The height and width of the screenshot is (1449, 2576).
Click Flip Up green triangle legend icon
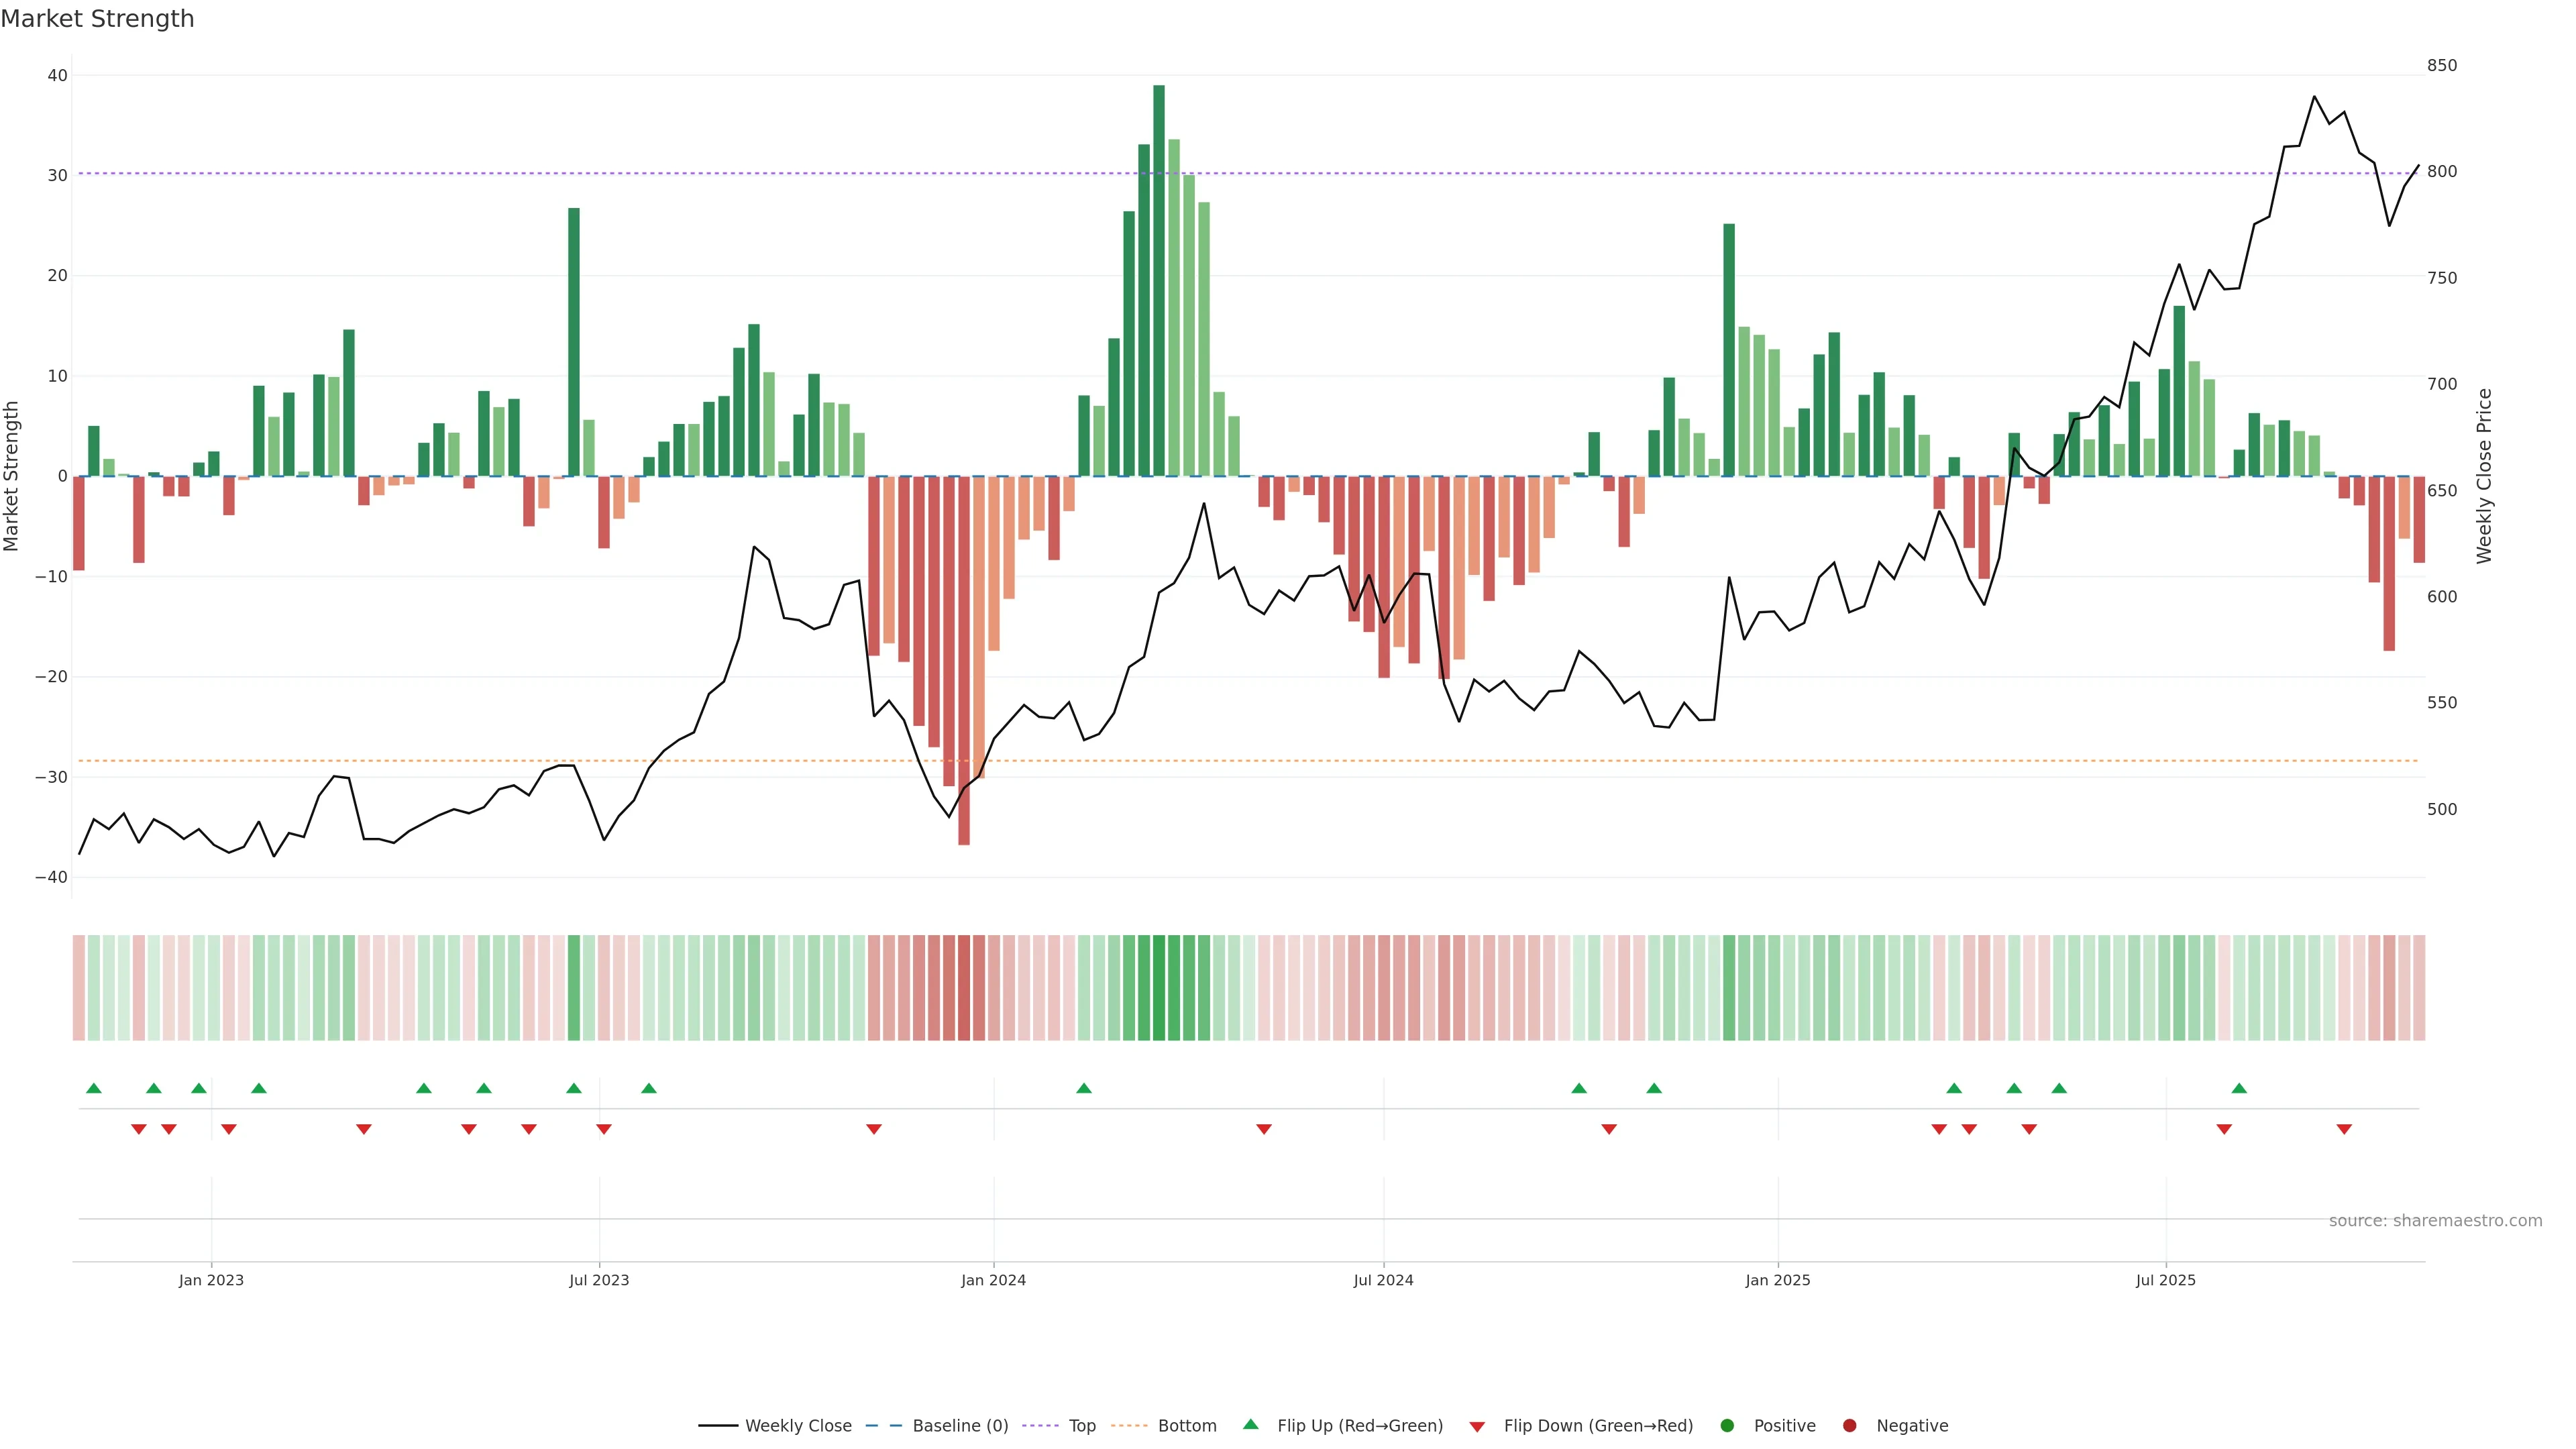coord(1250,1424)
